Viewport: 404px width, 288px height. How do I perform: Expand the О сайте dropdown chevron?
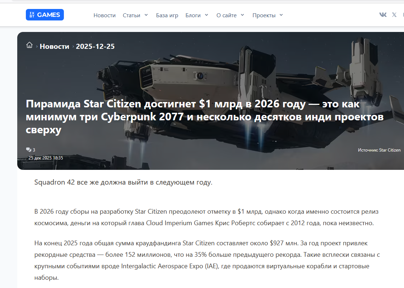pos(242,15)
